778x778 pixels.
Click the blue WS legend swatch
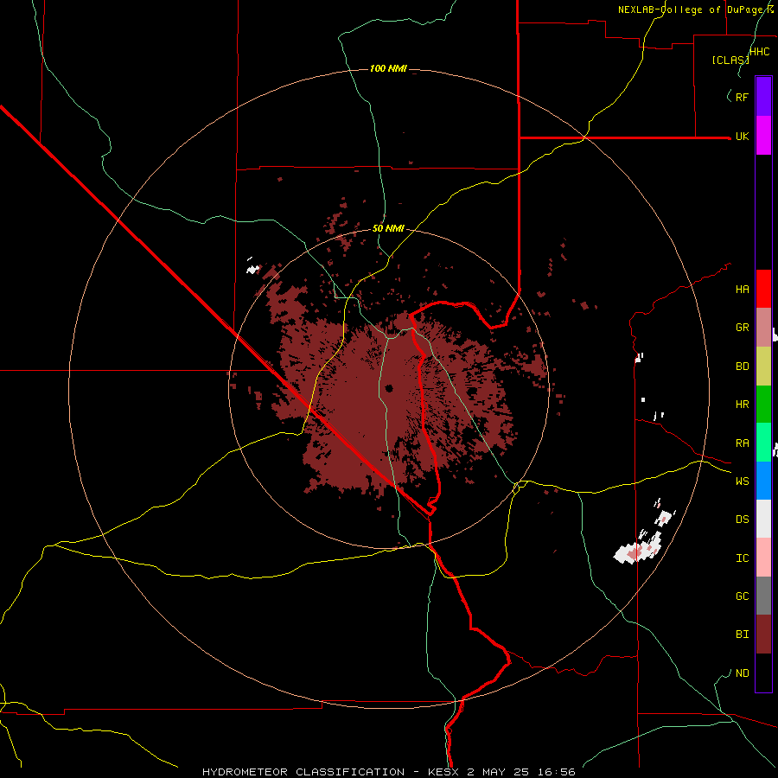[x=763, y=481]
